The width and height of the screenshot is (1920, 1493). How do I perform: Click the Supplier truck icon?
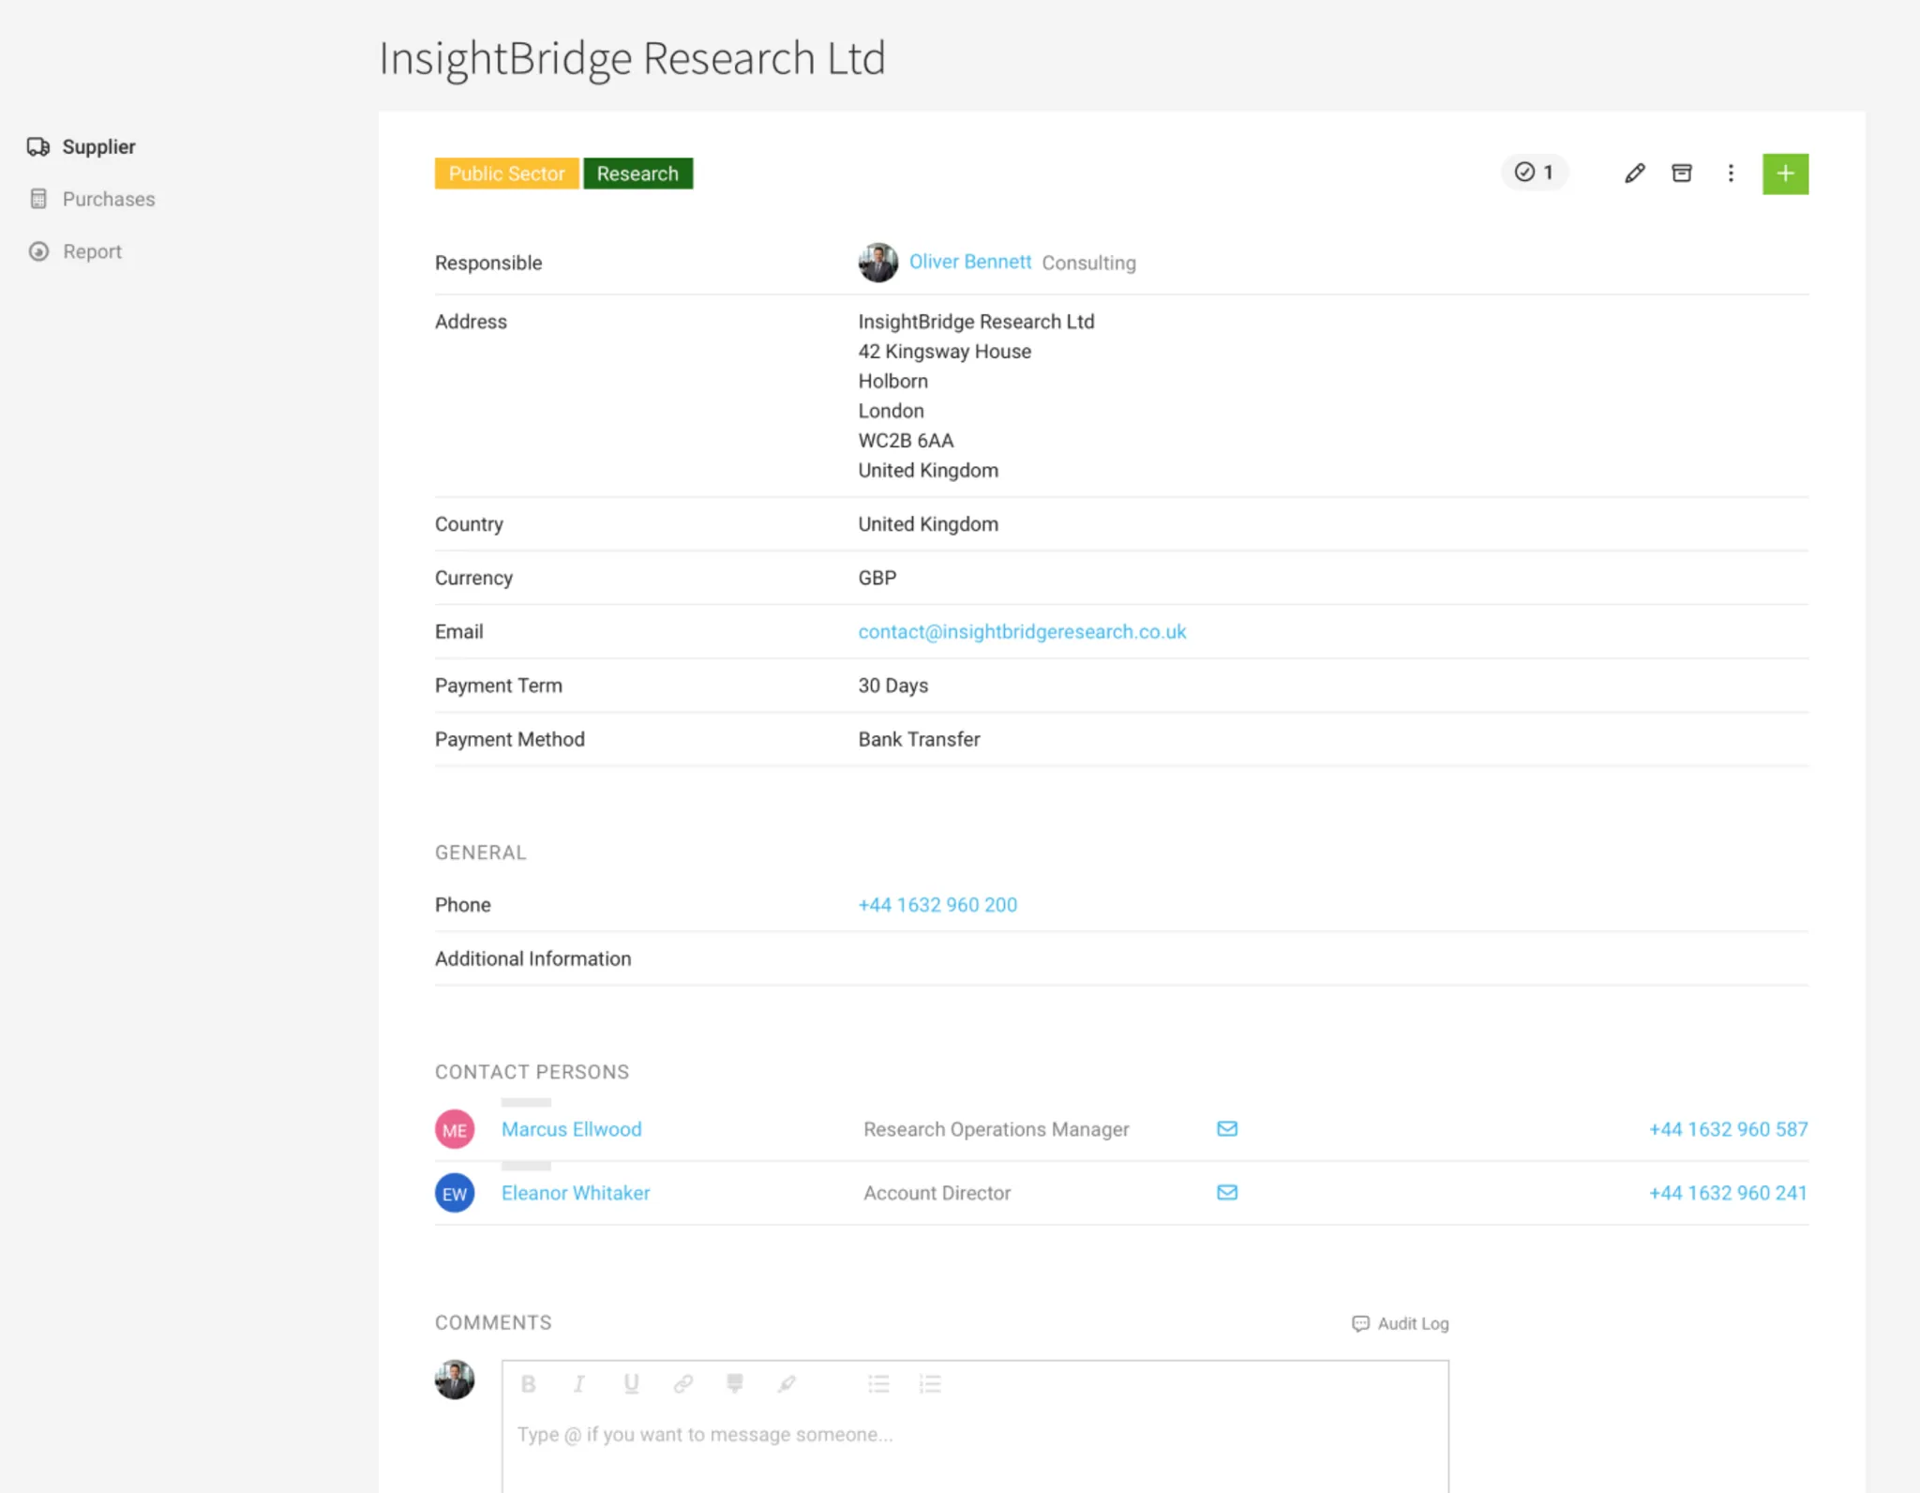(38, 146)
